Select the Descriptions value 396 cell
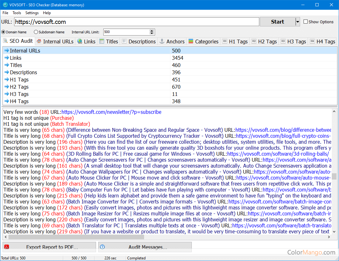The image size is (339, 261). coord(254,72)
